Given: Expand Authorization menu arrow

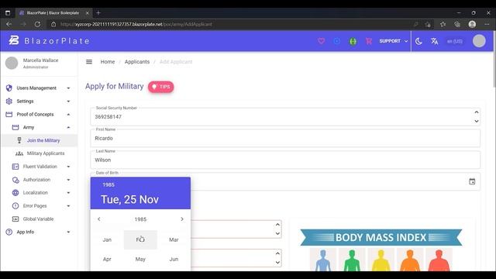Looking at the screenshot, I should (68, 180).
